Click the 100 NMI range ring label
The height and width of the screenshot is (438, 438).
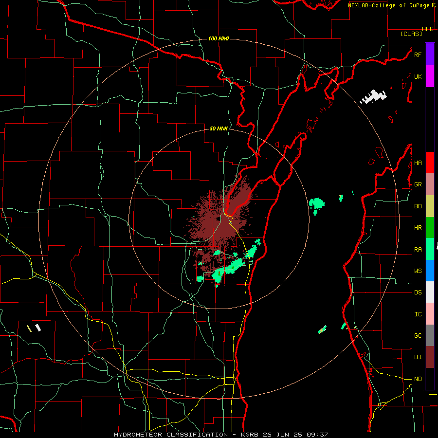219,38
